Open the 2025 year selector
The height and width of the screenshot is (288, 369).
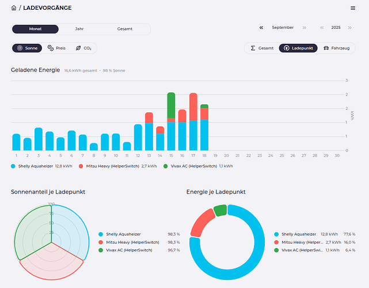[336, 28]
